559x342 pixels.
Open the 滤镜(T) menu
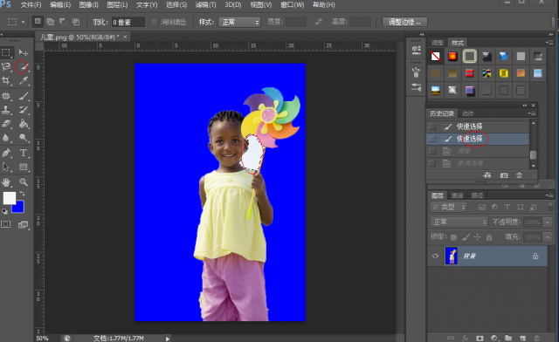click(206, 5)
